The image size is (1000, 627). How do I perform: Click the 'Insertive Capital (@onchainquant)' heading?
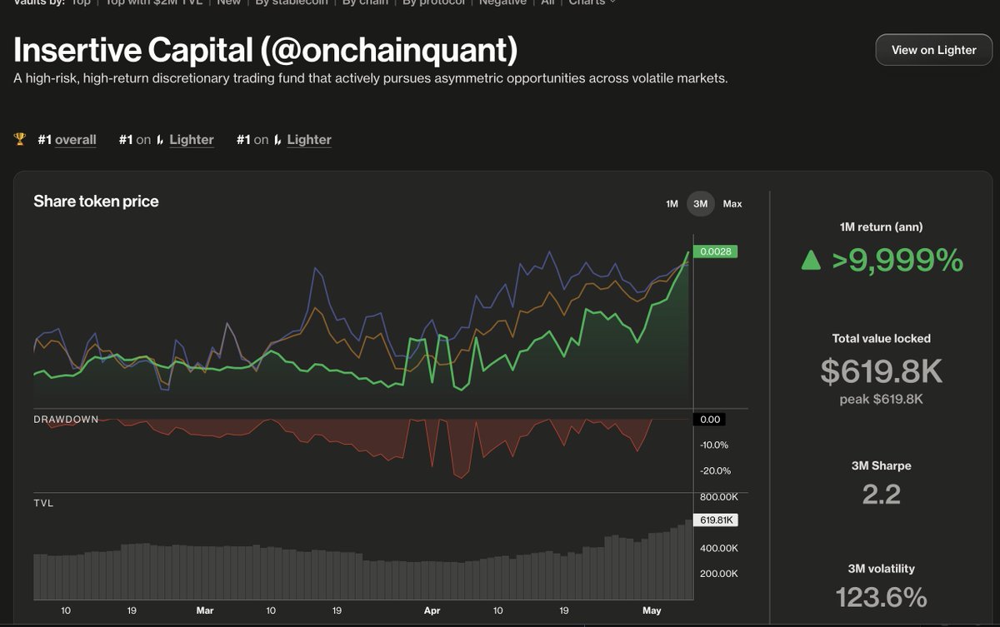266,51
